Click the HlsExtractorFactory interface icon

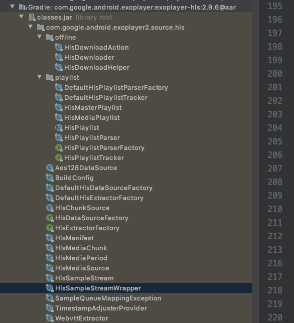point(50,228)
